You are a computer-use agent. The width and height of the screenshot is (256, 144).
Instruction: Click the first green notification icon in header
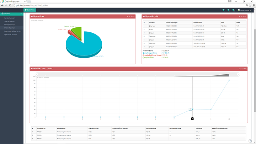(x=224, y=10)
